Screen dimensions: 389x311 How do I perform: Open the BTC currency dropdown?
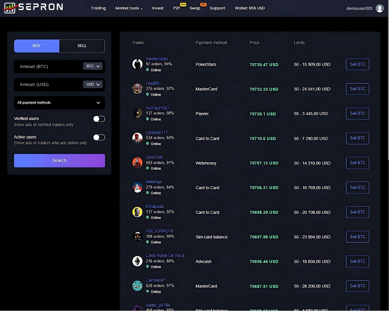[x=93, y=66]
